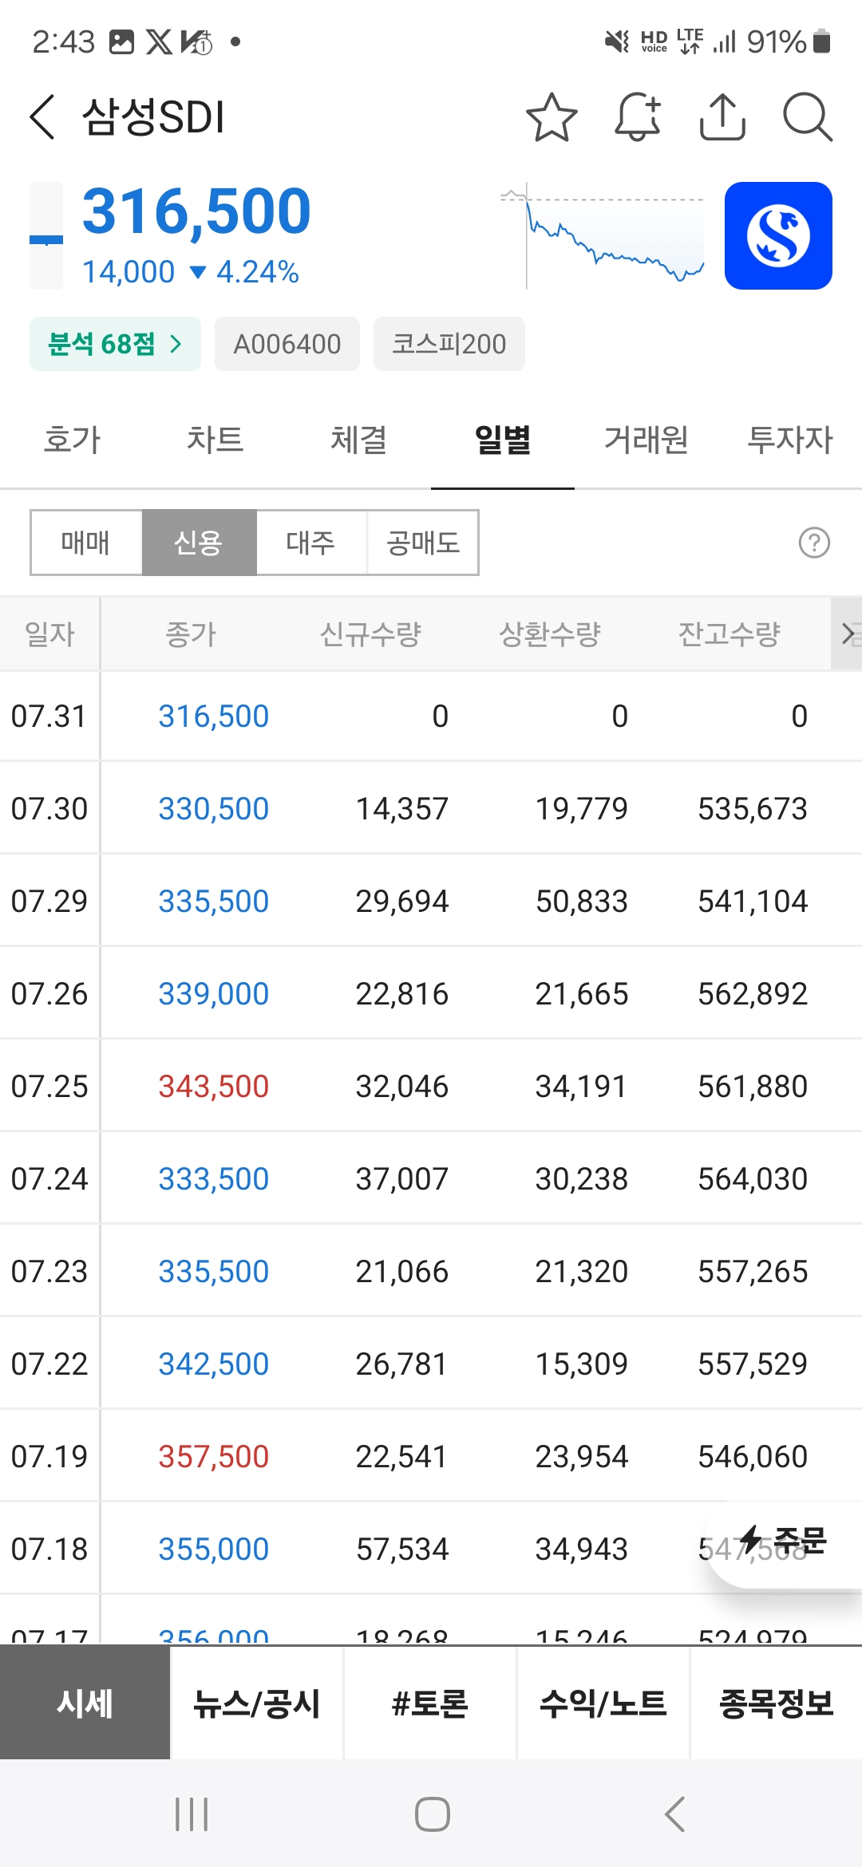Tap the price candle indicator bar
The width and height of the screenshot is (862, 1867).
click(46, 235)
